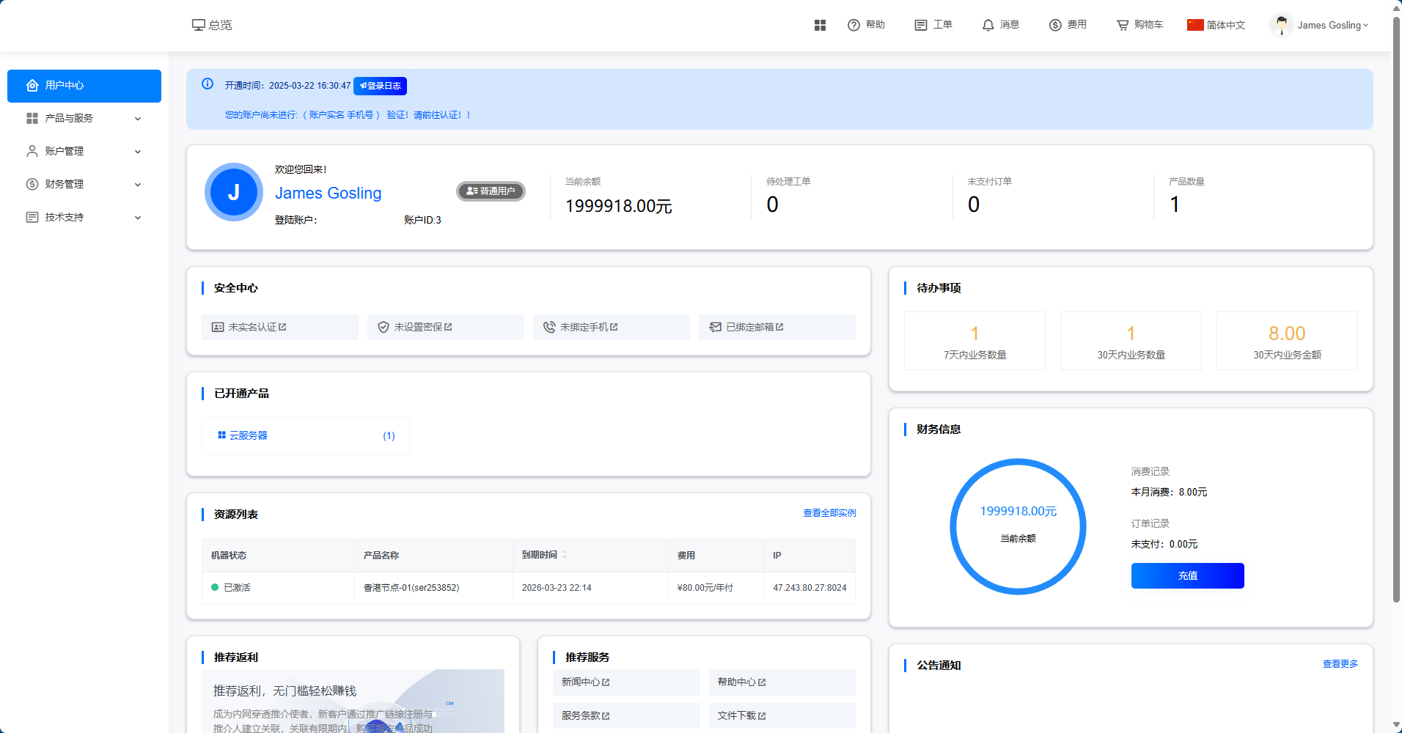Open the 购物车 cart icon

tap(1123, 25)
